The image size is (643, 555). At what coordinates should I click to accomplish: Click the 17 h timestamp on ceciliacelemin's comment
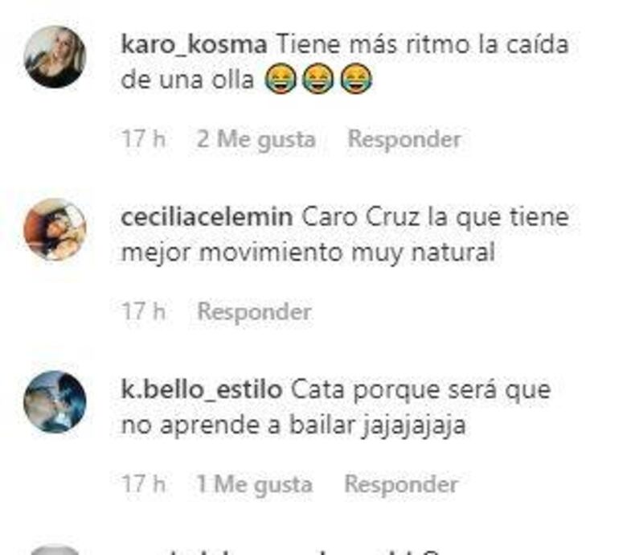(144, 311)
